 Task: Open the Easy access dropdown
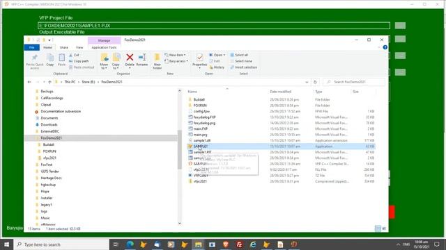tap(176, 61)
